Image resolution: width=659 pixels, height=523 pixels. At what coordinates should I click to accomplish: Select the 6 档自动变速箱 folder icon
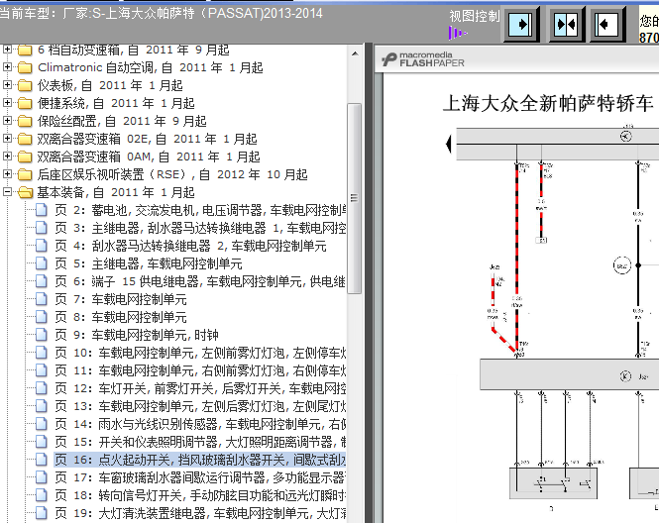pyautogui.click(x=25, y=50)
